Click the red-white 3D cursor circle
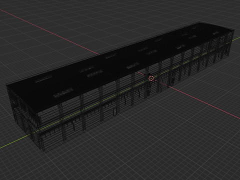Viewport: 240px width, 180px height. click(151, 78)
